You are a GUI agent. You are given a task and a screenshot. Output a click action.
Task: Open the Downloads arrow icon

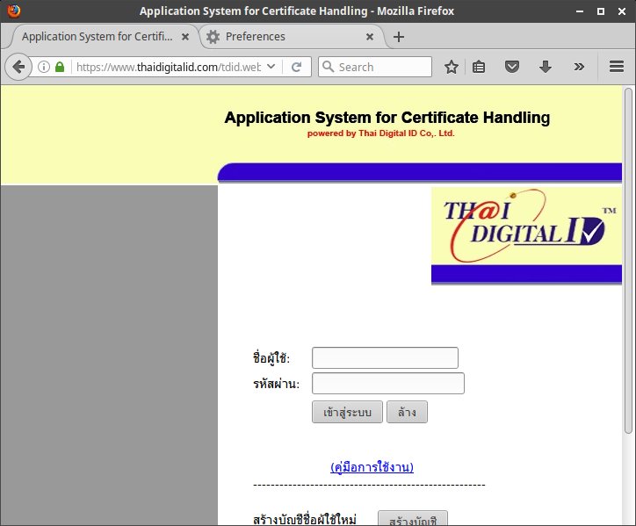[x=546, y=67]
